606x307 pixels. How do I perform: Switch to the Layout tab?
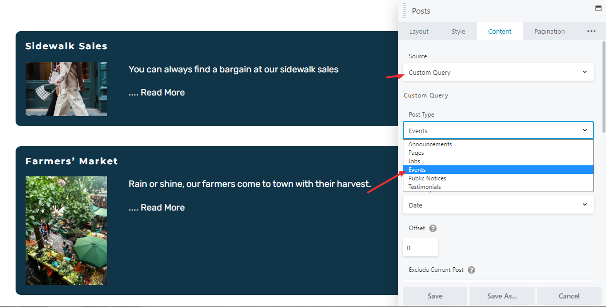pos(419,31)
